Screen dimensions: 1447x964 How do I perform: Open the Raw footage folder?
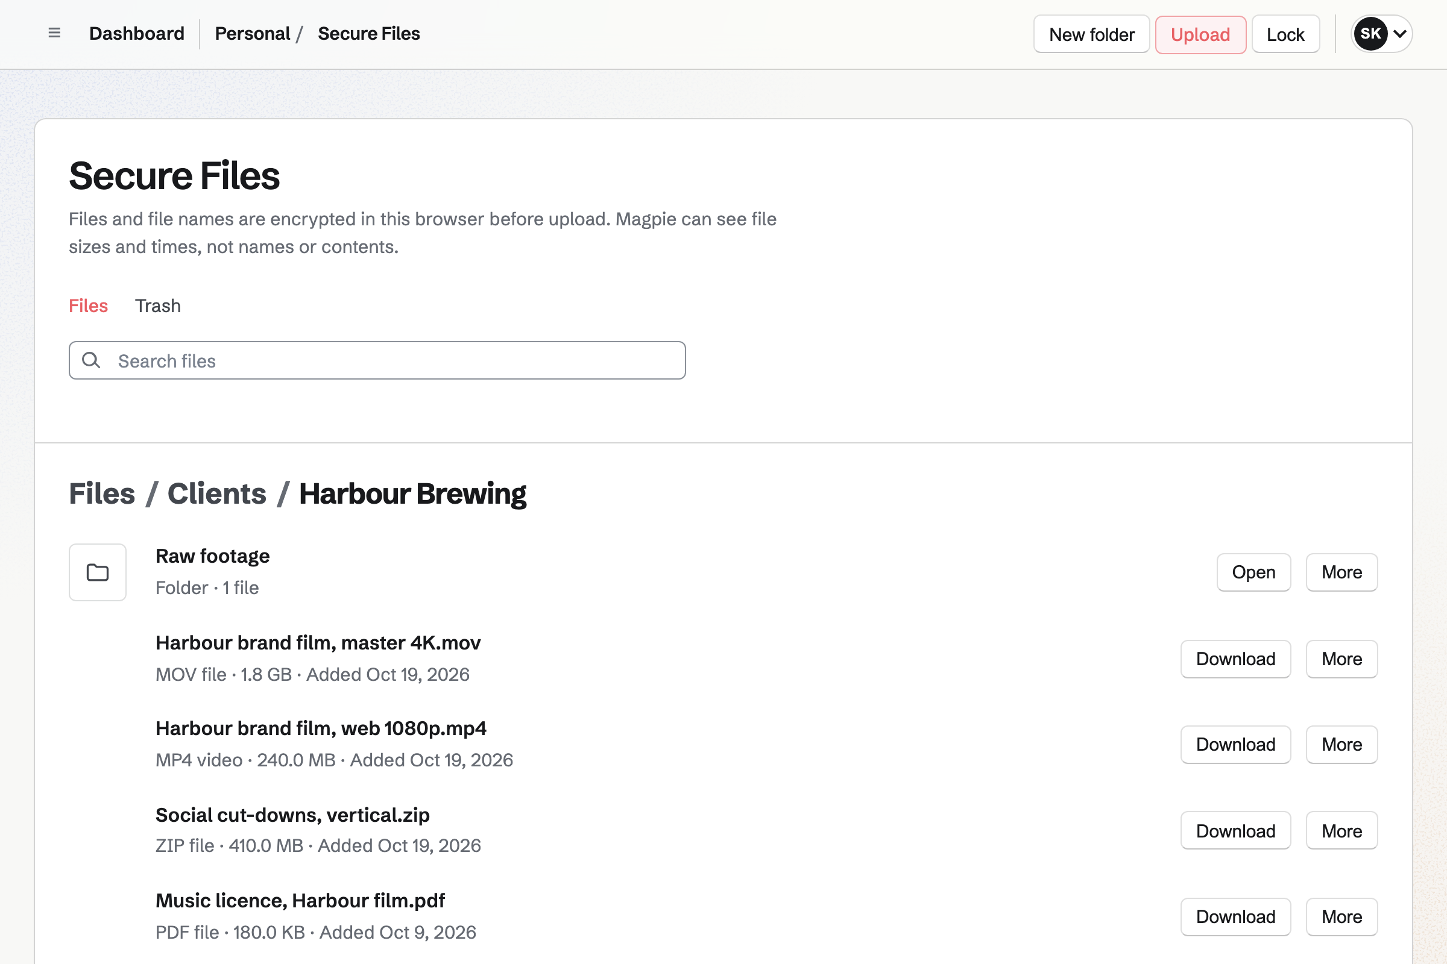pos(1253,572)
